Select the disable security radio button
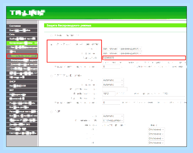This screenshot has width=193, height=153. (x=51, y=36)
